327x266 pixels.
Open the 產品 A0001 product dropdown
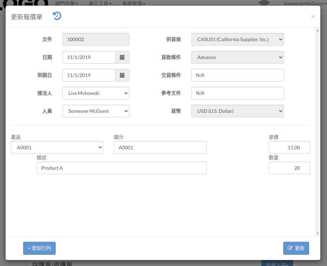[x=57, y=147]
